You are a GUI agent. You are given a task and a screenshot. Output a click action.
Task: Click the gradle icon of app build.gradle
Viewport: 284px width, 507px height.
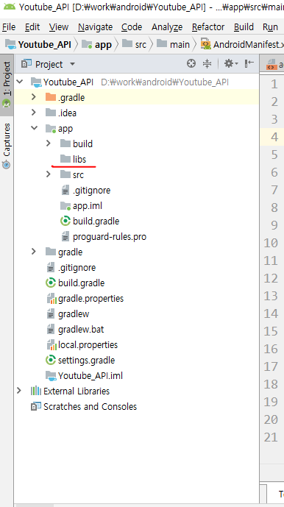click(x=65, y=221)
